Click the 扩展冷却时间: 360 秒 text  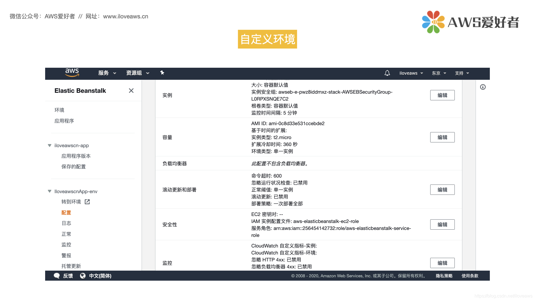coord(274,144)
